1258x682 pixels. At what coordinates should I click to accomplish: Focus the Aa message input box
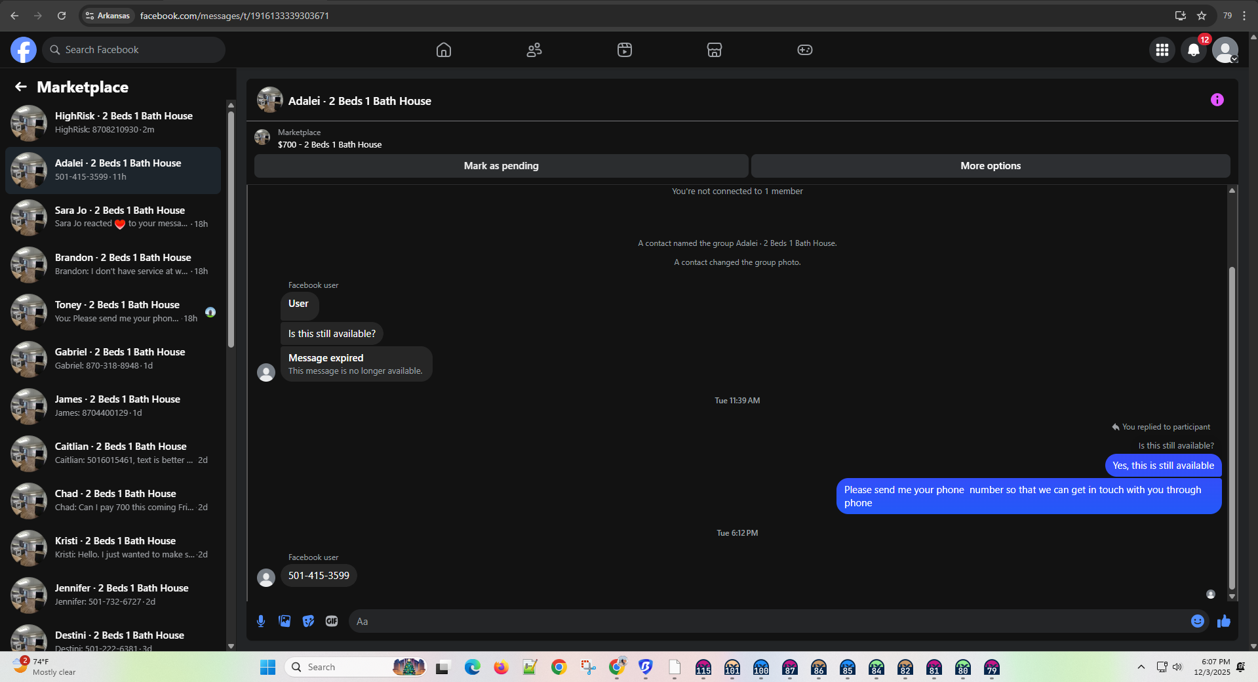[x=771, y=621]
